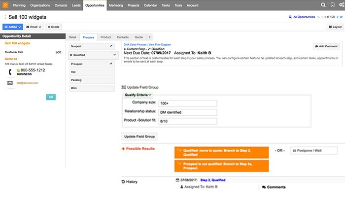Image resolution: width=345 pixels, height=197 pixels.
Task: Expand the Email dropdown menu
Action: click(34, 27)
